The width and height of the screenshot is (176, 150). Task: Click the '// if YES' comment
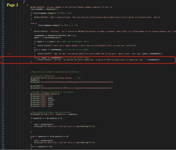click(73, 25)
